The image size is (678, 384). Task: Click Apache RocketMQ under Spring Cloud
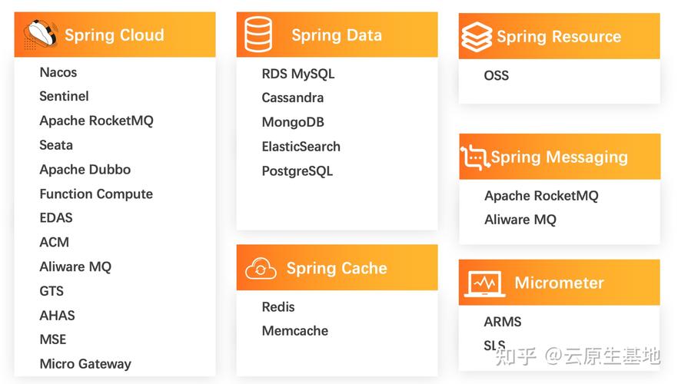point(96,121)
